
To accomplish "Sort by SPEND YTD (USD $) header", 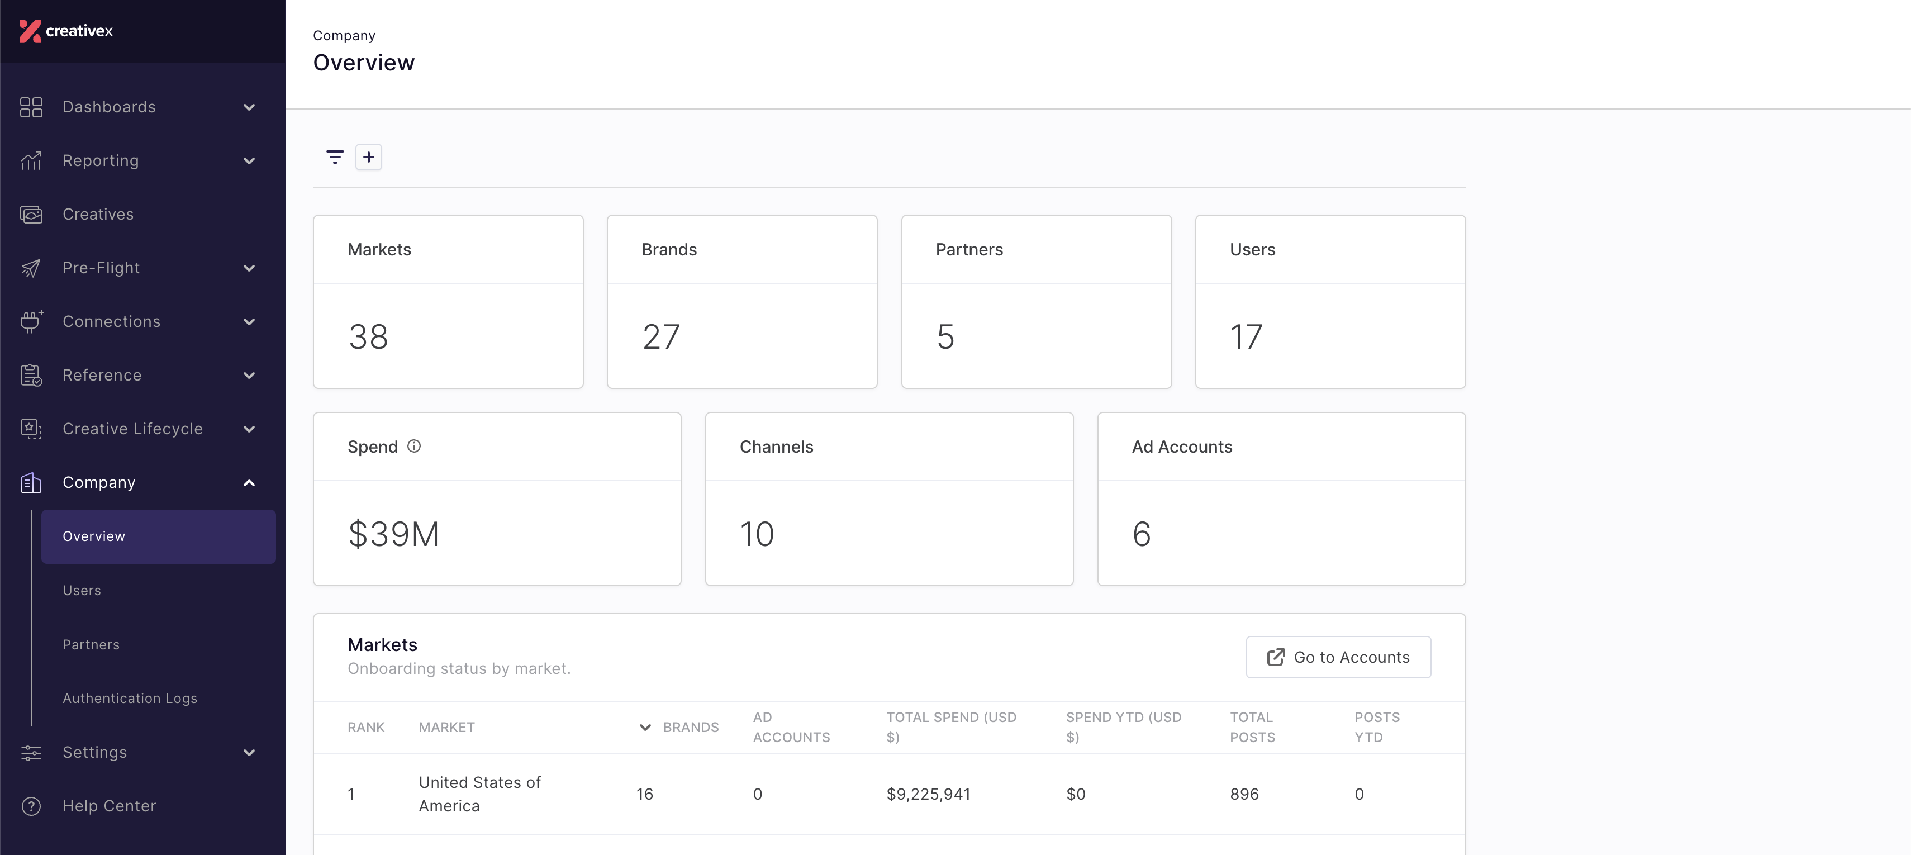I will click(1123, 728).
